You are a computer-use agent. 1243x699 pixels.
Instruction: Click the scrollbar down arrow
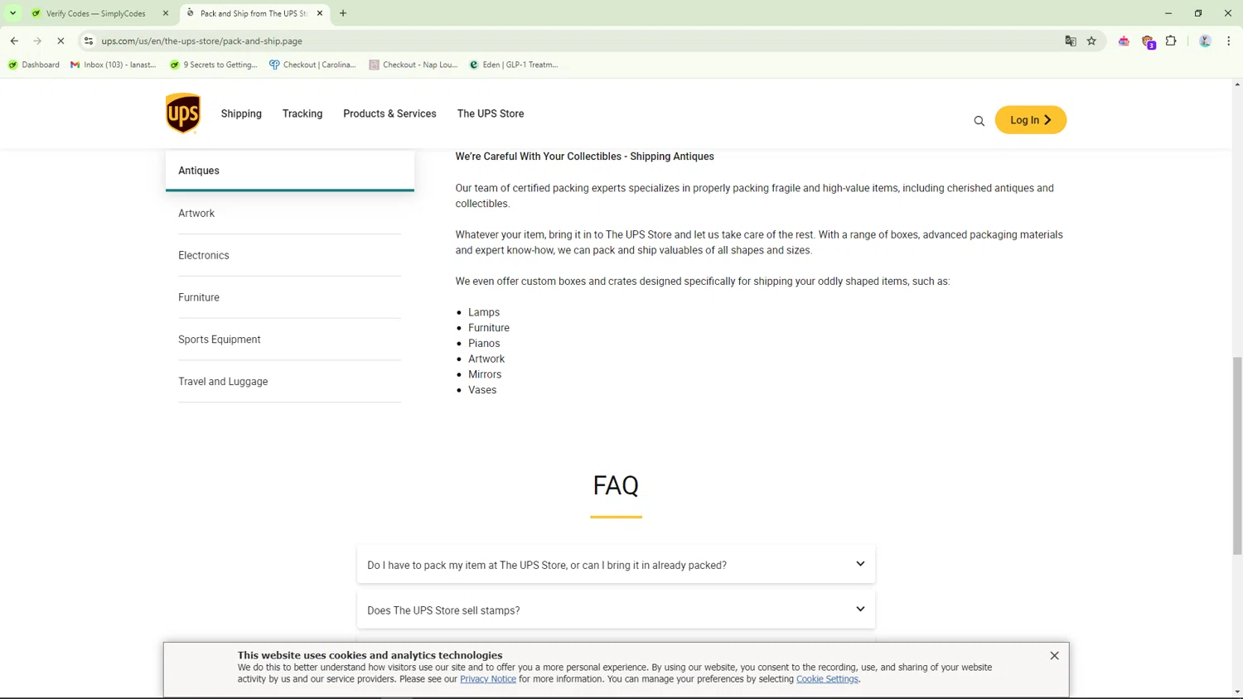[1236, 692]
